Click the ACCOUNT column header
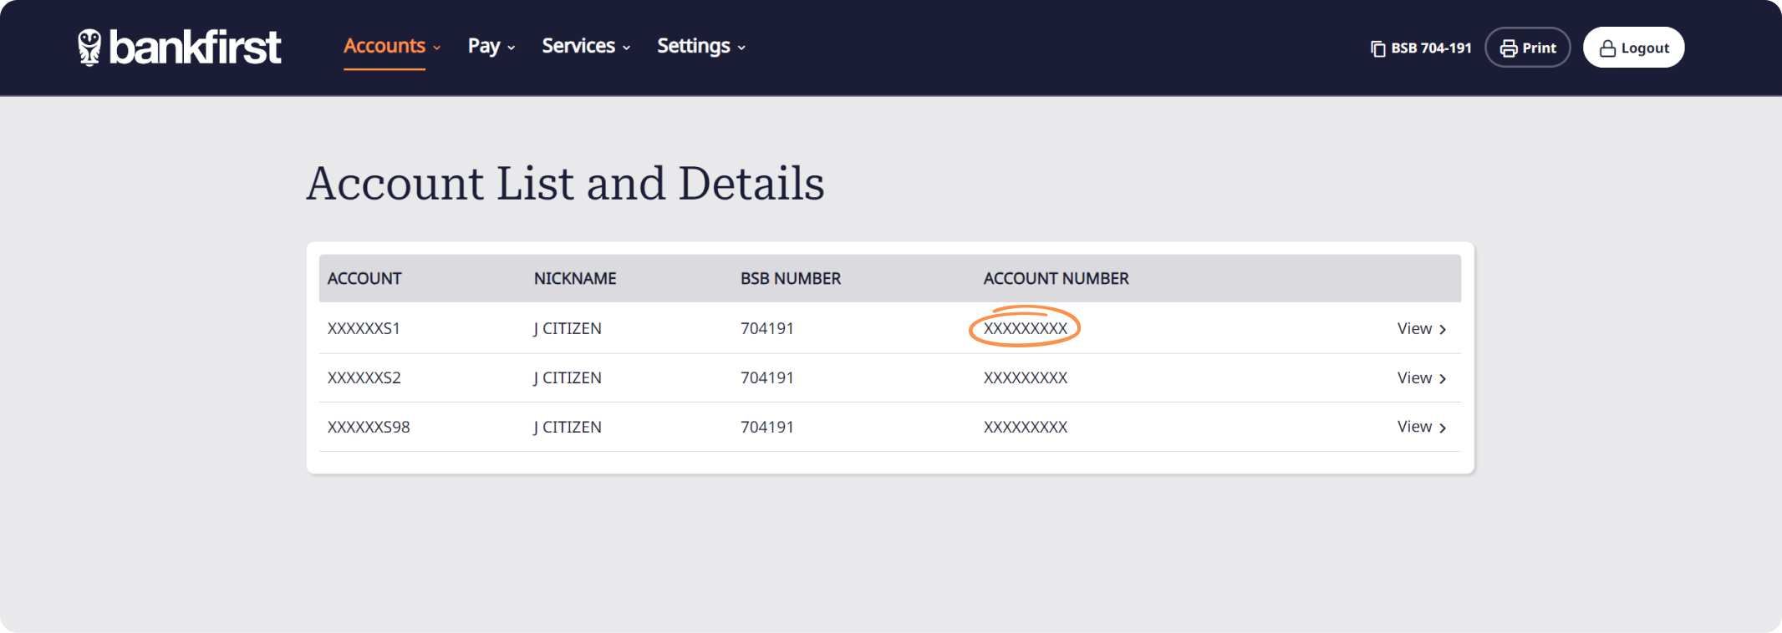 (x=364, y=278)
